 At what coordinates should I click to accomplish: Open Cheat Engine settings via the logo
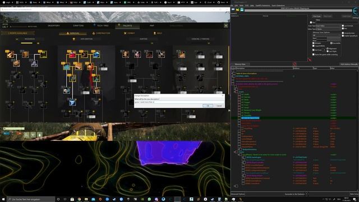[x=356, y=11]
